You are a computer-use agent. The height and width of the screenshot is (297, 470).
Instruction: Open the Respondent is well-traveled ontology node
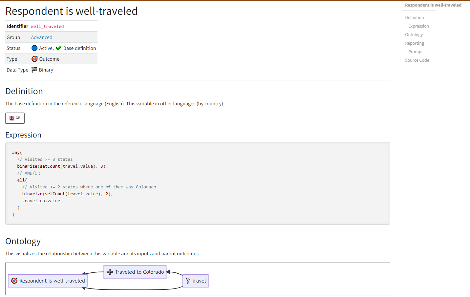(x=48, y=281)
